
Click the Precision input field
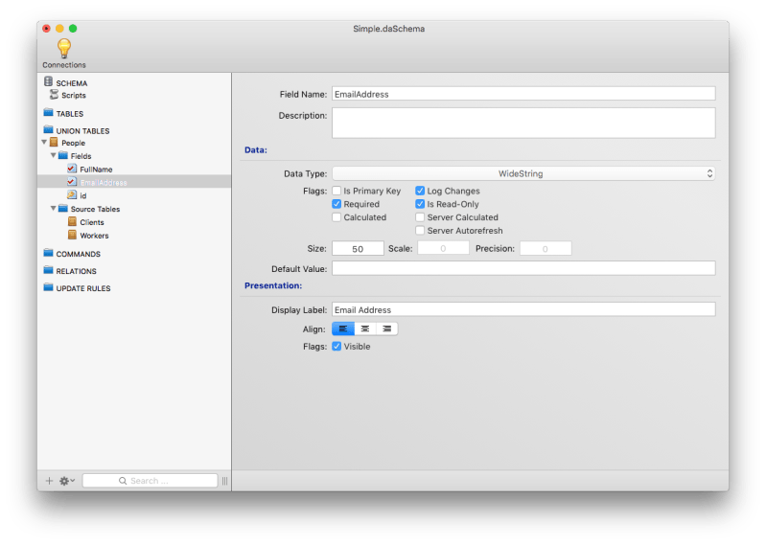(545, 248)
